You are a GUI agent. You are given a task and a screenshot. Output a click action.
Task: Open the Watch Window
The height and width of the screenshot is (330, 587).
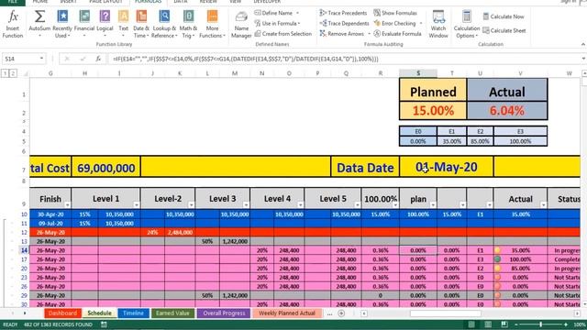[438, 24]
